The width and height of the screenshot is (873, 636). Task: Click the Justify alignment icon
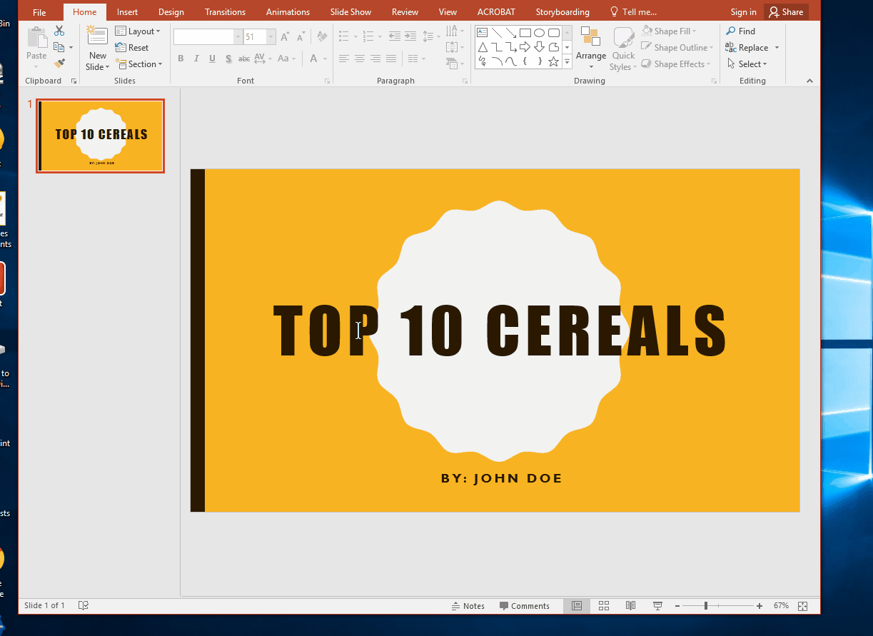pyautogui.click(x=391, y=59)
